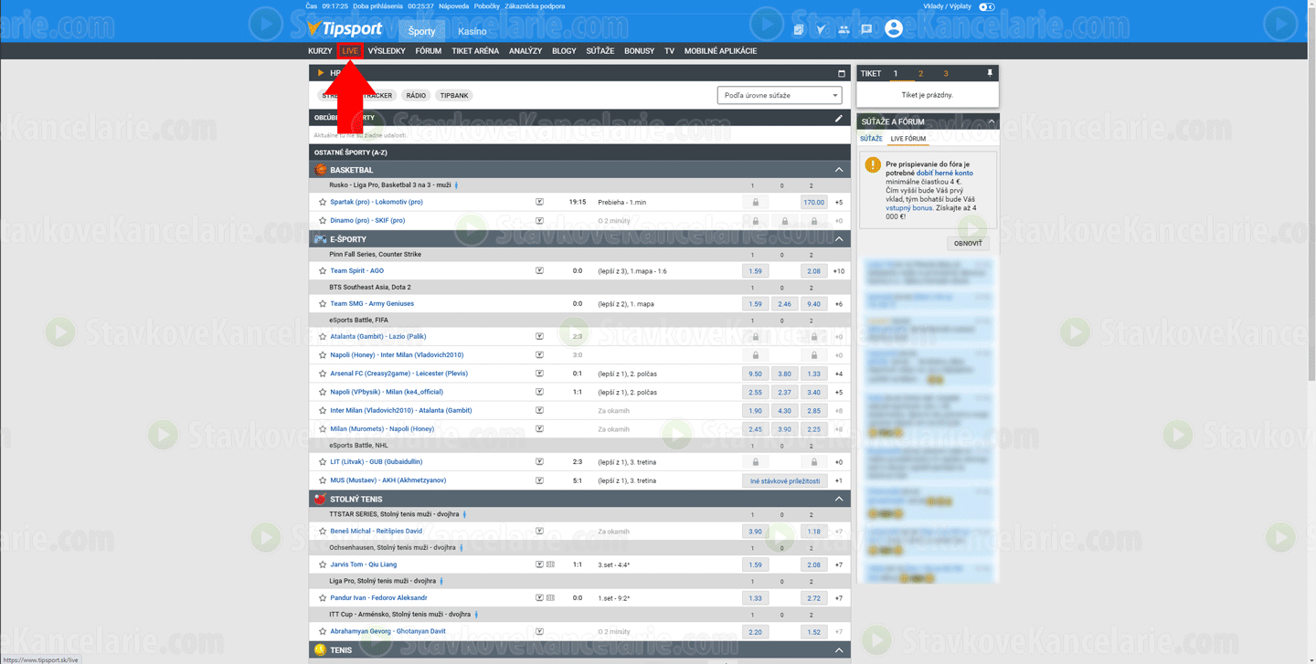Star the Pandur Ivan - Fedorov Aleksandr match

[x=323, y=598]
